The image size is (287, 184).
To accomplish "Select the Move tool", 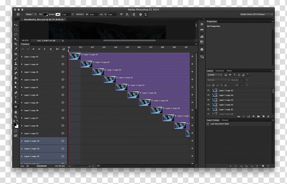I will pyautogui.click(x=16, y=25).
